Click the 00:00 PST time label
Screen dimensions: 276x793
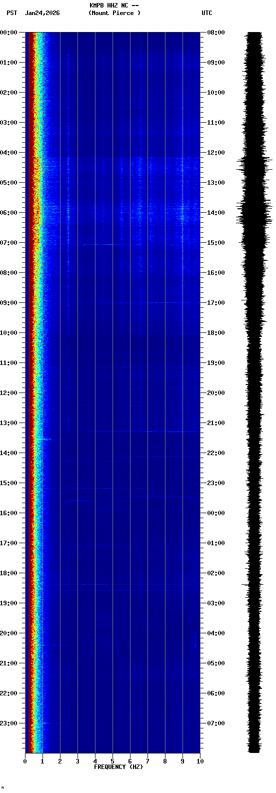coord(9,33)
